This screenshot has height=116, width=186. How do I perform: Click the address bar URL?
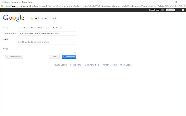tap(95, 6)
